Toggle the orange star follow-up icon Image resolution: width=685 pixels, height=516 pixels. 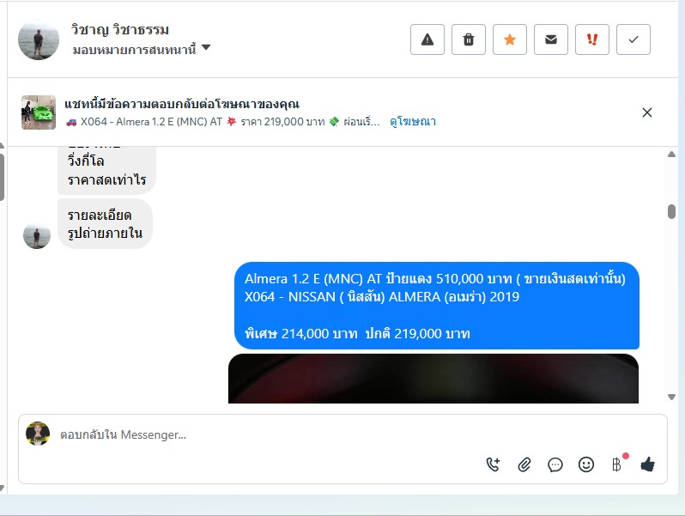[x=509, y=39]
